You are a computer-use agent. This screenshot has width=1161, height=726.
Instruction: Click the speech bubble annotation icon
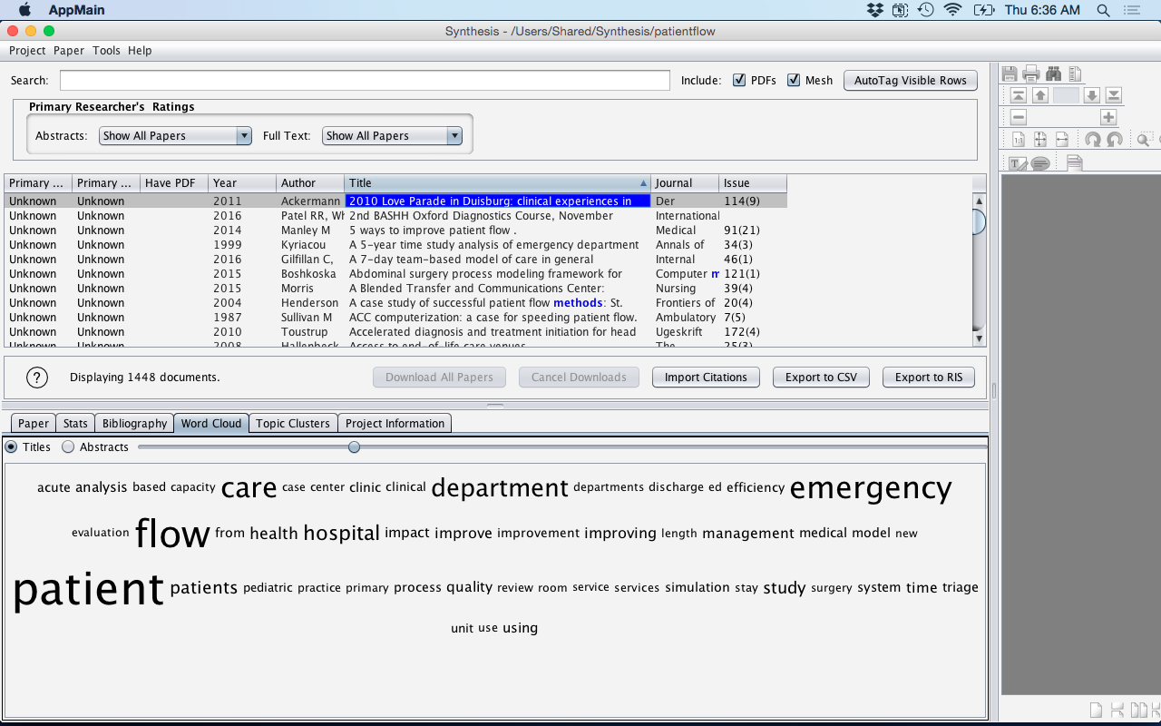1040,163
